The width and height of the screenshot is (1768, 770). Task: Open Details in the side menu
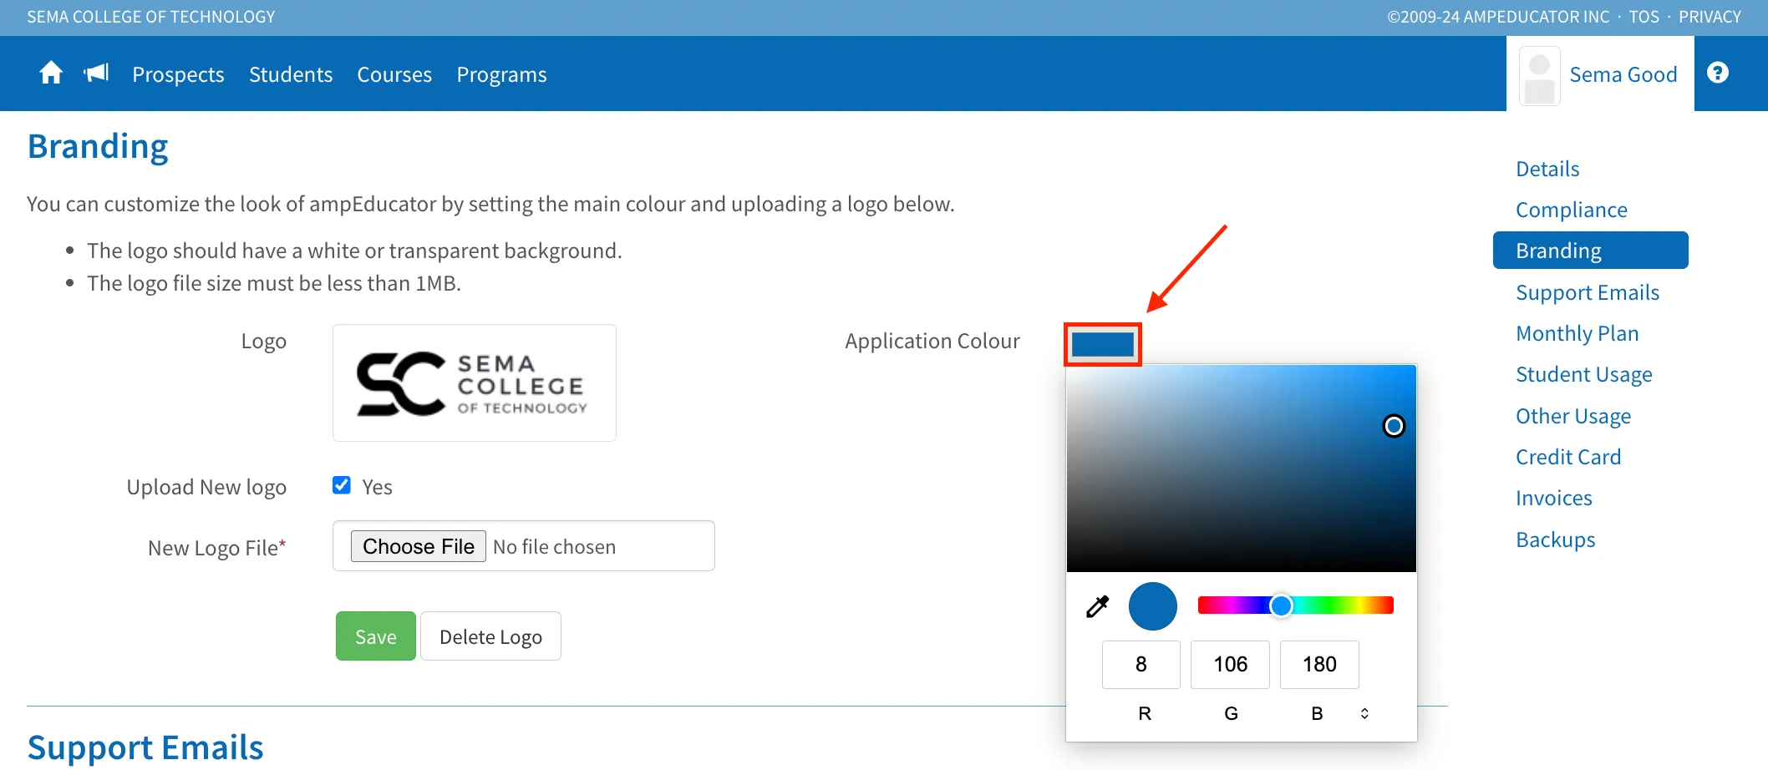coord(1547,169)
